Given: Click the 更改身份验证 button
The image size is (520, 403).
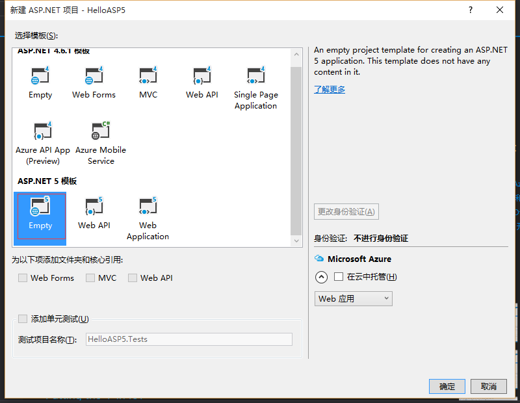Looking at the screenshot, I should (346, 212).
